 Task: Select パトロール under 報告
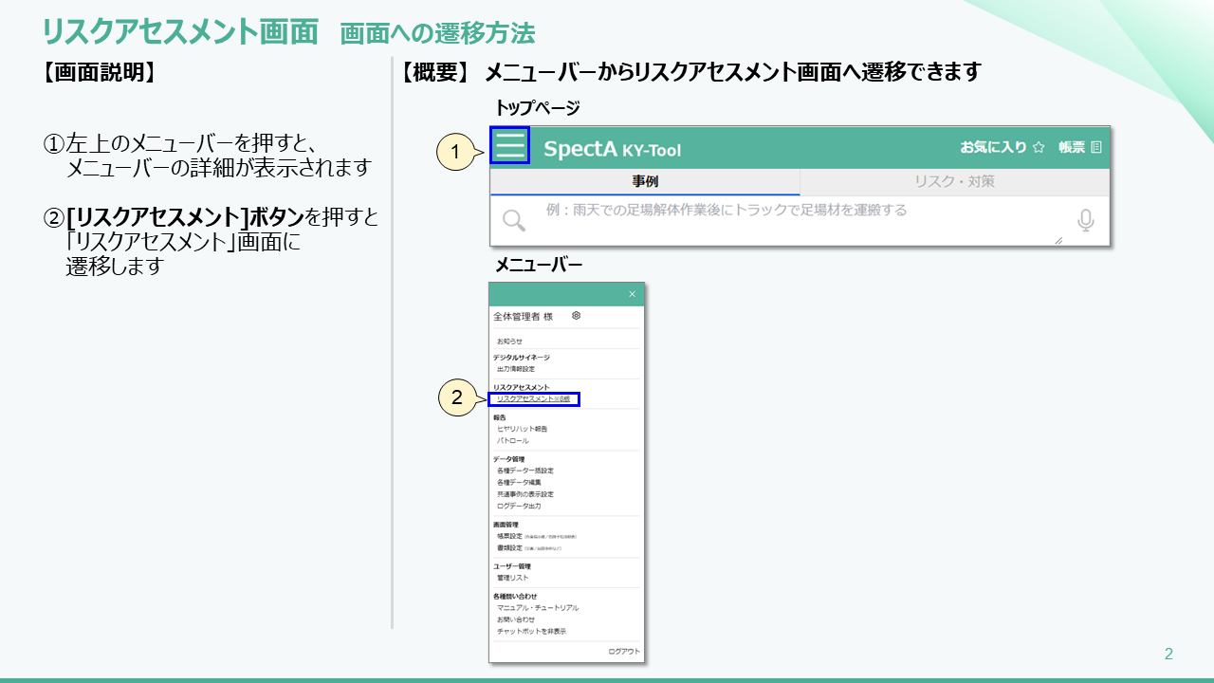click(513, 441)
